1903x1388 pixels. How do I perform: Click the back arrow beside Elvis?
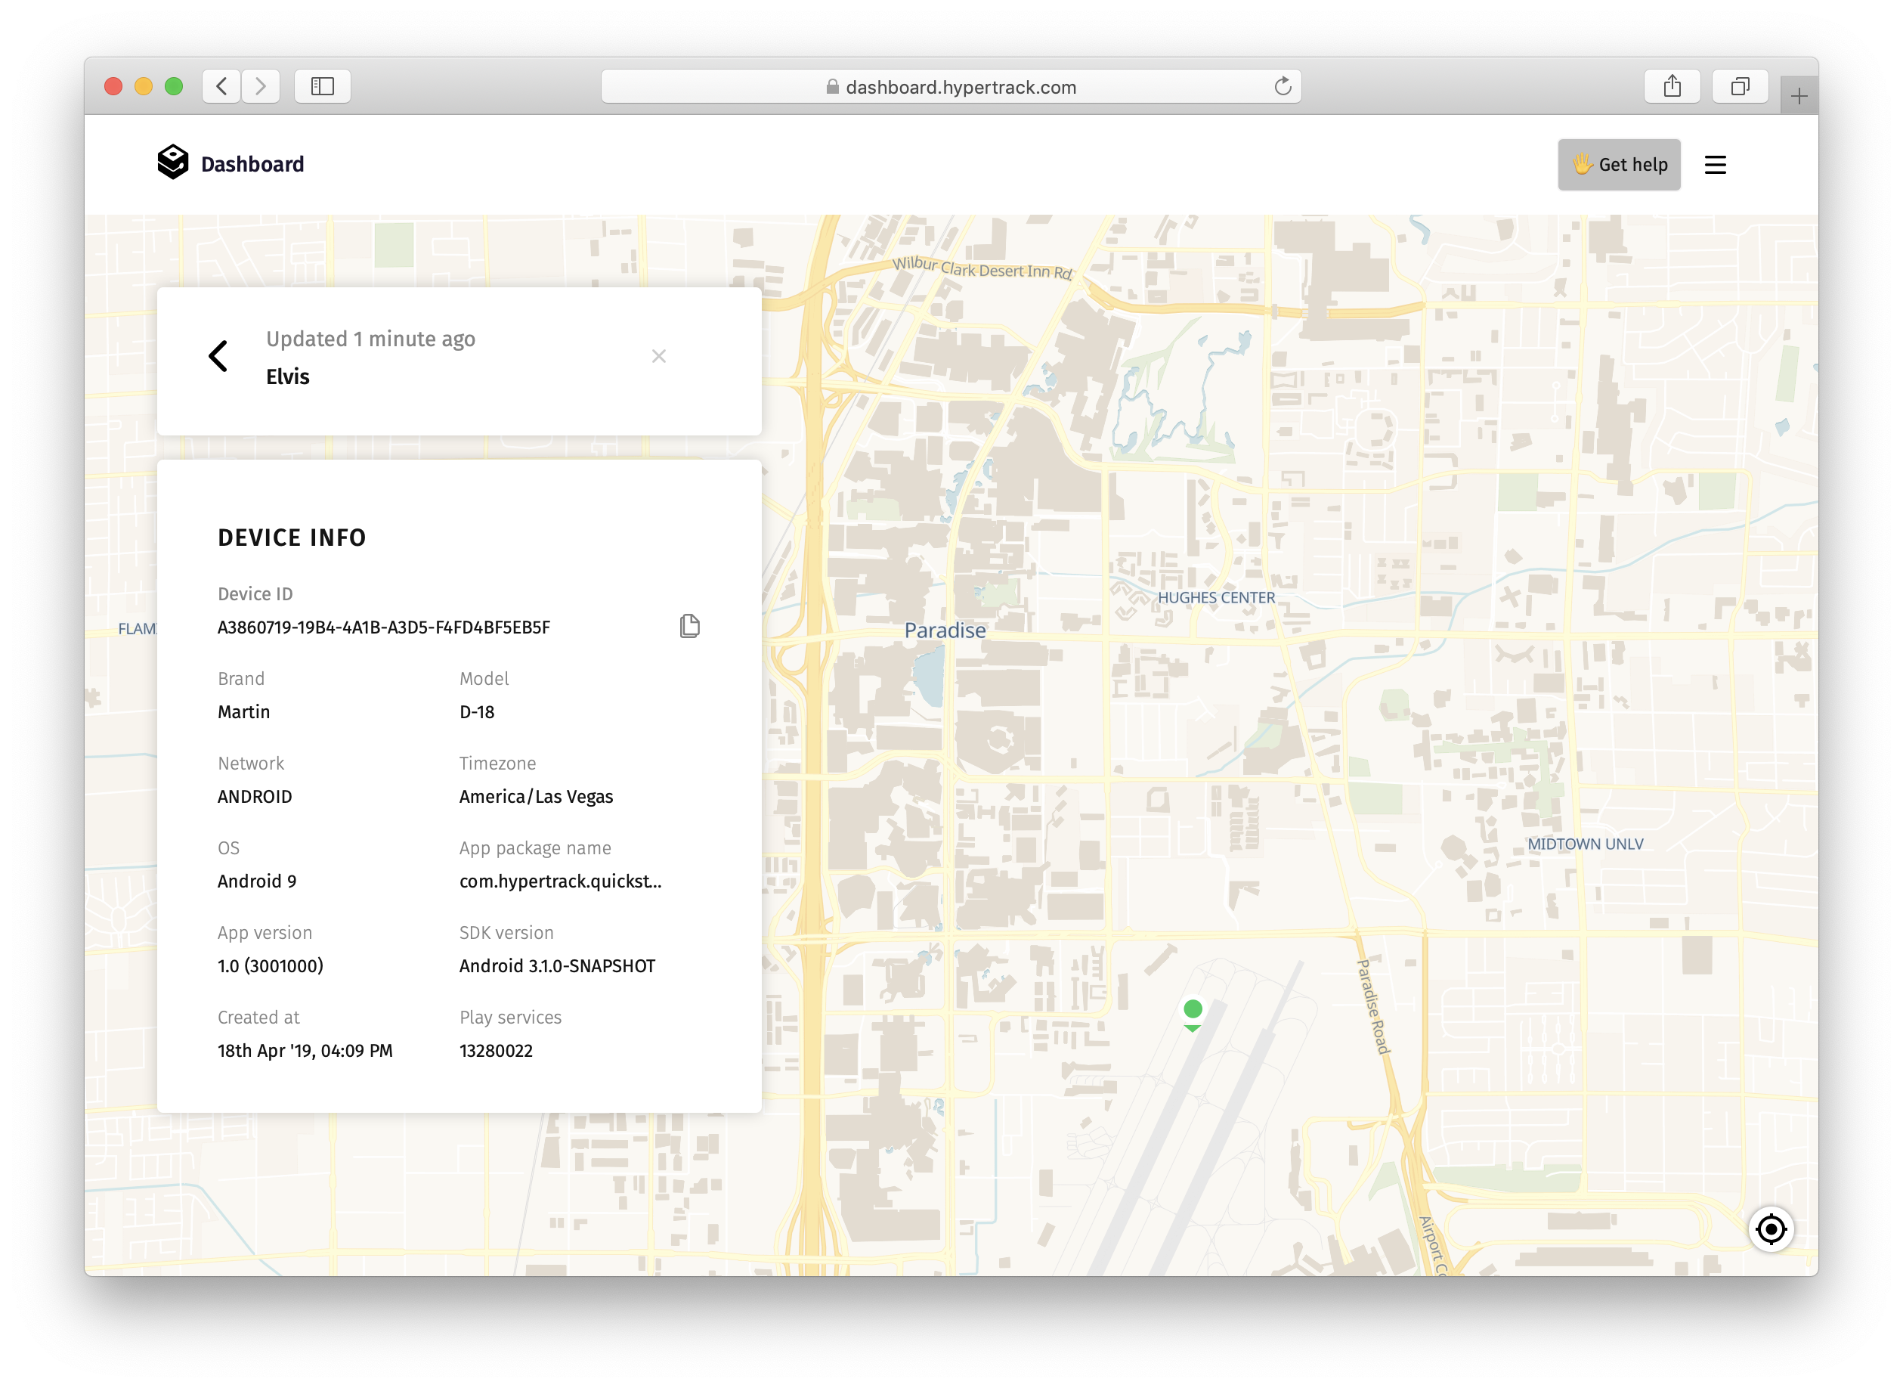(x=218, y=356)
